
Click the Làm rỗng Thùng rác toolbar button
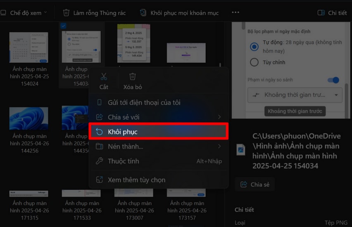(94, 13)
